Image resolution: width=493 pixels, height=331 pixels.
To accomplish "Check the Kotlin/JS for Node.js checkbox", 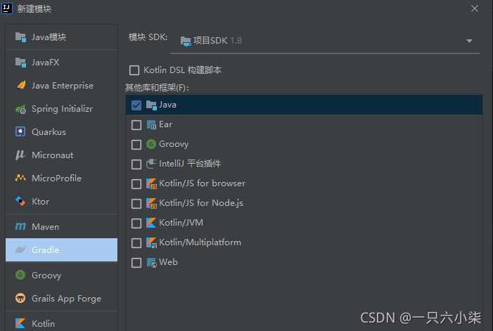I will (x=136, y=204).
